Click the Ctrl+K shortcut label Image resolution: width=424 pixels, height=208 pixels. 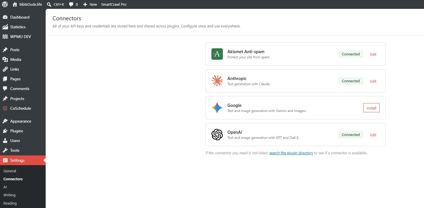click(59, 4)
